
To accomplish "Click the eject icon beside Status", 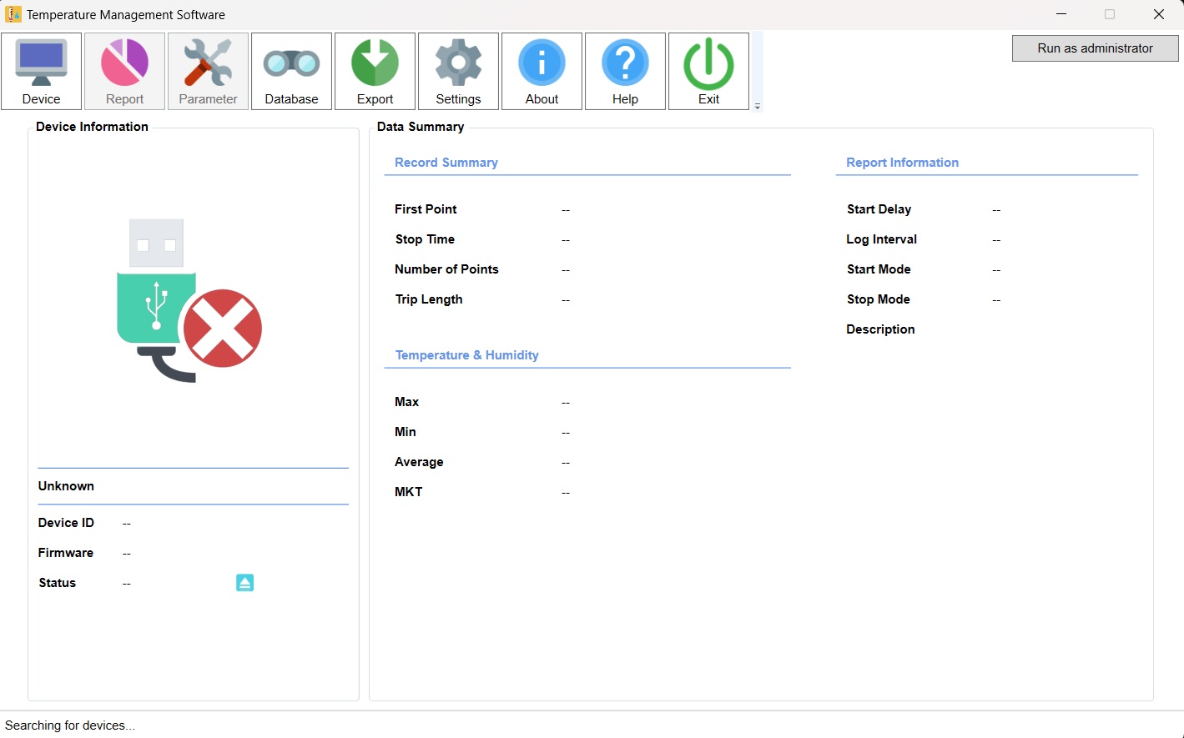I will (244, 583).
